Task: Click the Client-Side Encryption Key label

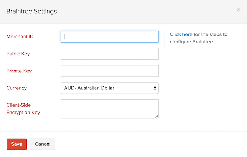Action: point(23,109)
